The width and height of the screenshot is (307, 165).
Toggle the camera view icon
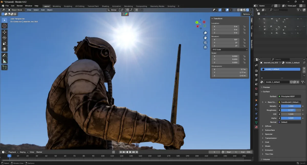pos(205,42)
